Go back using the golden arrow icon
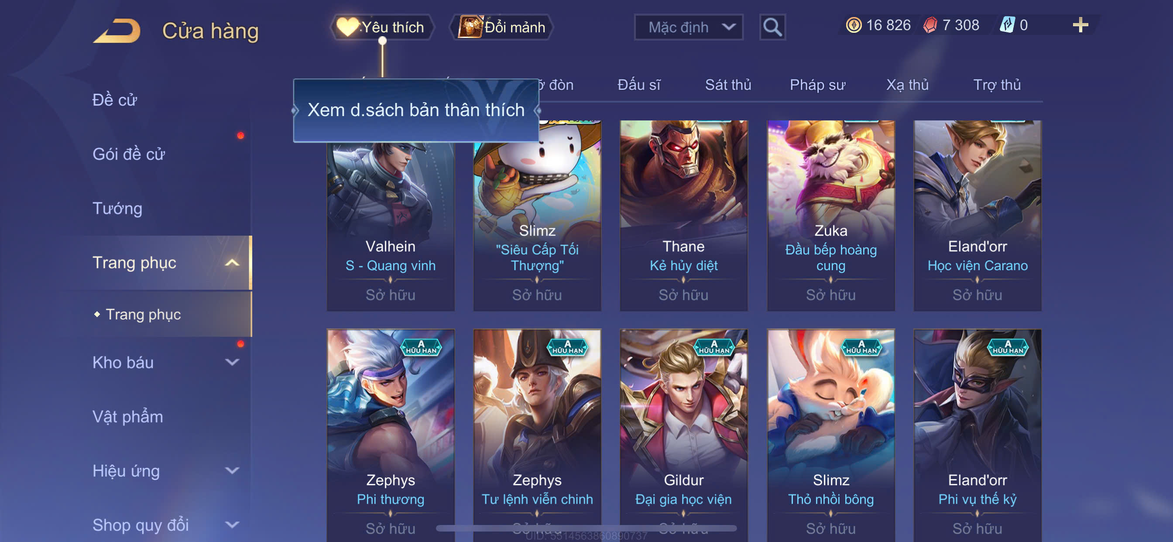1173x542 pixels. 117,30
